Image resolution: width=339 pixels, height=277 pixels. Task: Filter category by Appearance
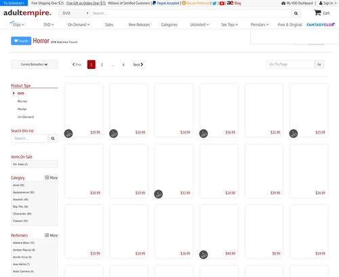click(24, 192)
